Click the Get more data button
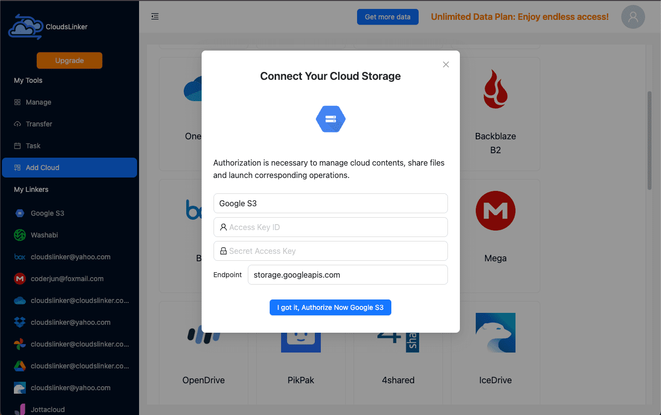This screenshot has height=415, width=661. pos(388,17)
